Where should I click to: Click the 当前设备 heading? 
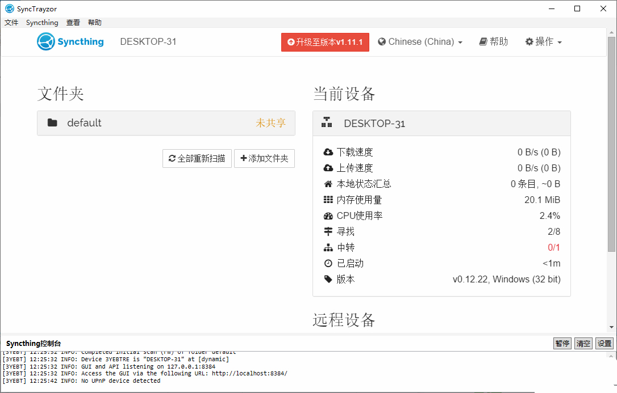pyautogui.click(x=344, y=94)
